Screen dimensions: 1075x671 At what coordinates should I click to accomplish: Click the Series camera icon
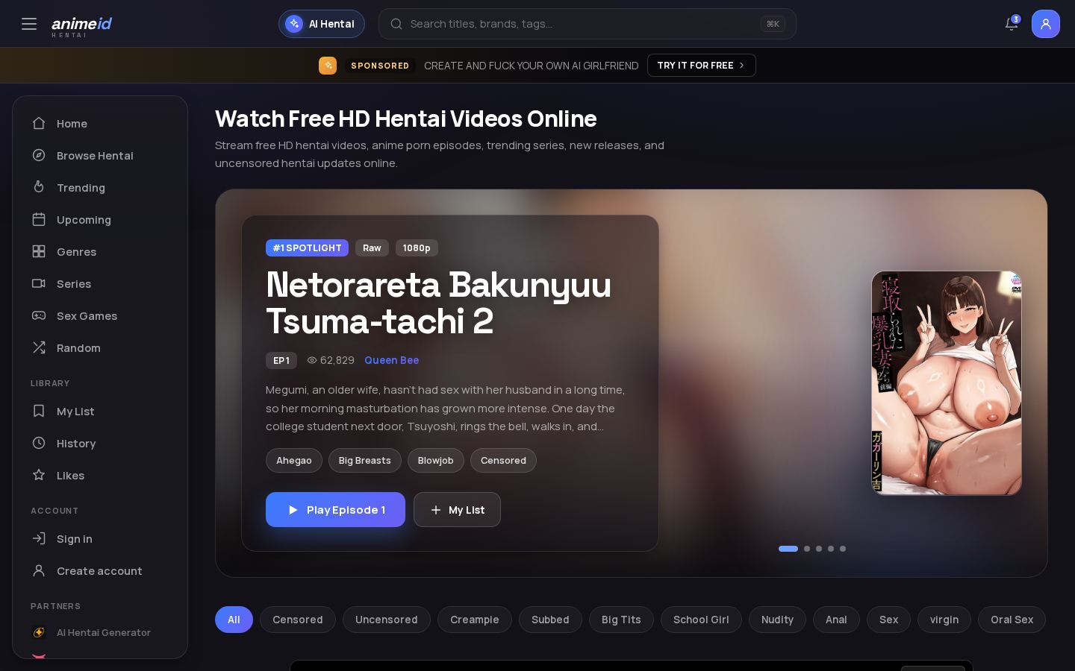coord(39,283)
